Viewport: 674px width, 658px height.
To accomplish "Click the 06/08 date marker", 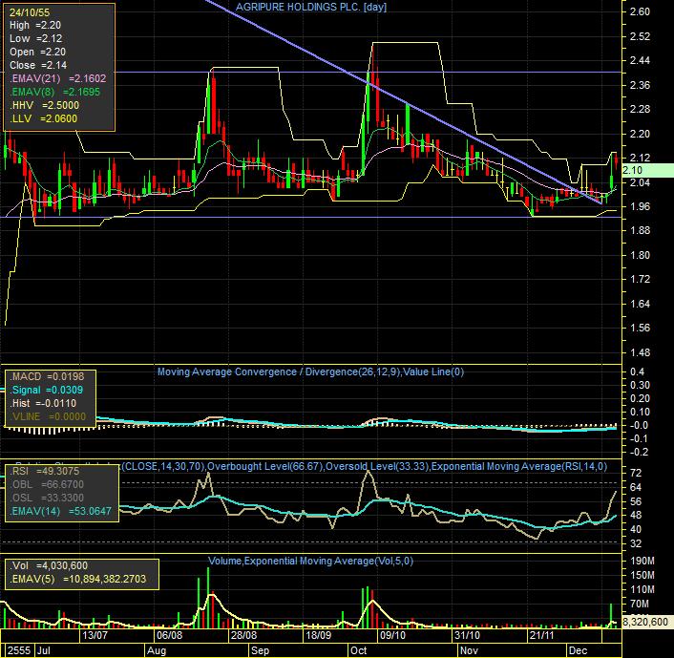I will pyautogui.click(x=169, y=635).
